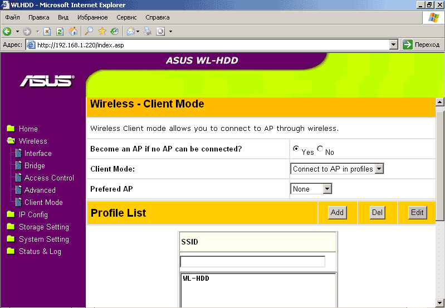Click the toolbar icon right of Print

click(x=160, y=31)
